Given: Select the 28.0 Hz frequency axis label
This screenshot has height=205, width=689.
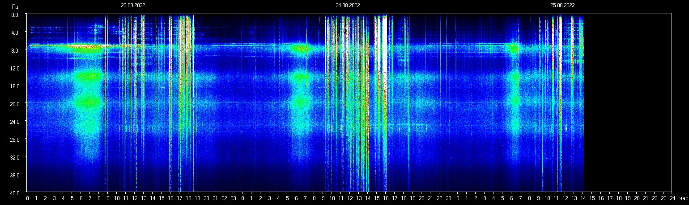Looking at the screenshot, I should click(15, 139).
